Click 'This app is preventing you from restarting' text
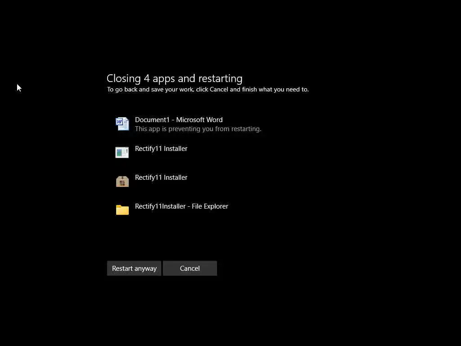This screenshot has height=346, width=461. point(198,129)
